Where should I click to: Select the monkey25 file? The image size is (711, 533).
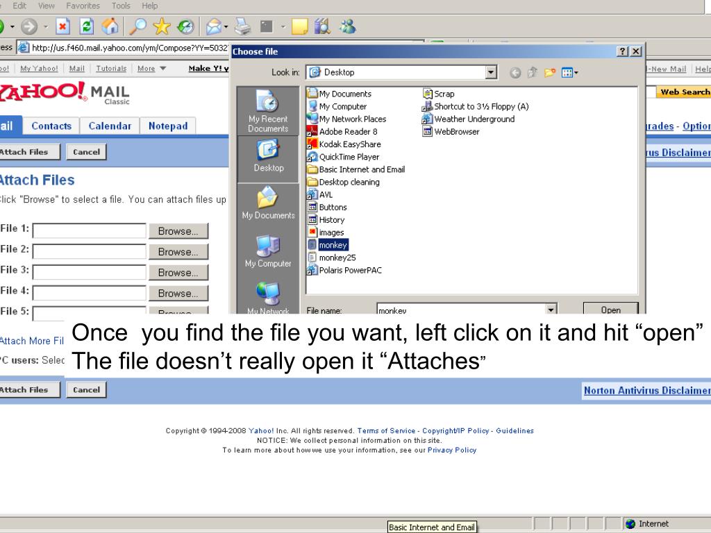pyautogui.click(x=332, y=257)
